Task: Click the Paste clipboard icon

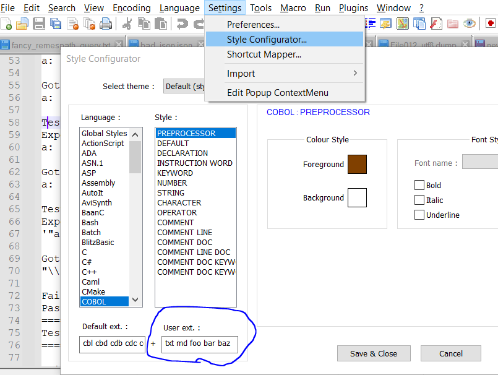Action: (x=161, y=24)
